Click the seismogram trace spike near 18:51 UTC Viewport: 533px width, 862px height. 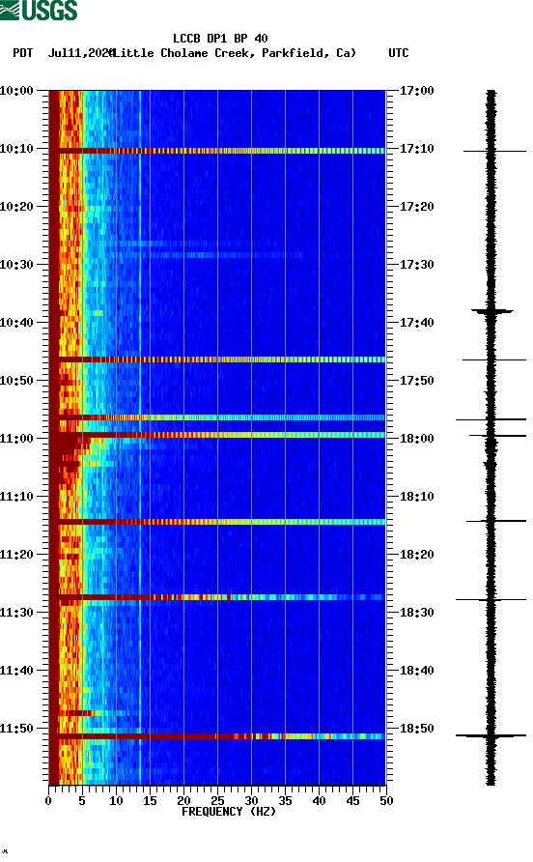click(491, 735)
